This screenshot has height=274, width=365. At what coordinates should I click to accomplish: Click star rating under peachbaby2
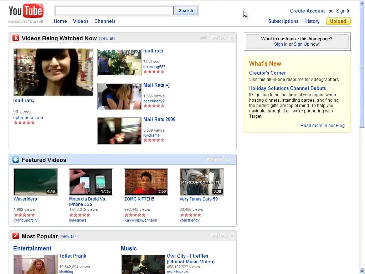154,106
